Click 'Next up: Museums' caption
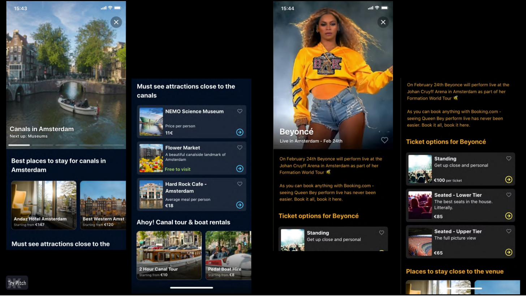Screen dimensions: 526x303 pos(29,136)
